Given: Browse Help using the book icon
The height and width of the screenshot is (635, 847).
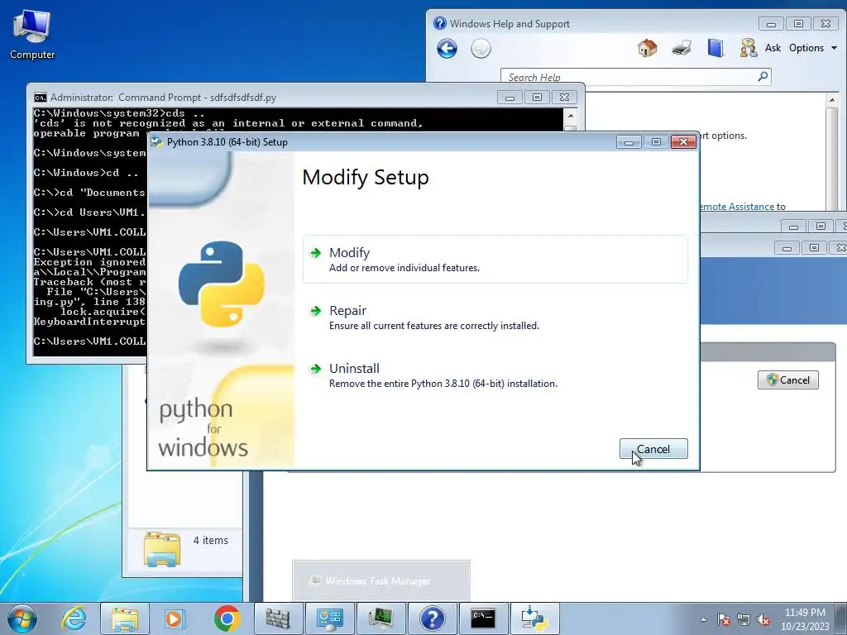Looking at the screenshot, I should click(715, 48).
